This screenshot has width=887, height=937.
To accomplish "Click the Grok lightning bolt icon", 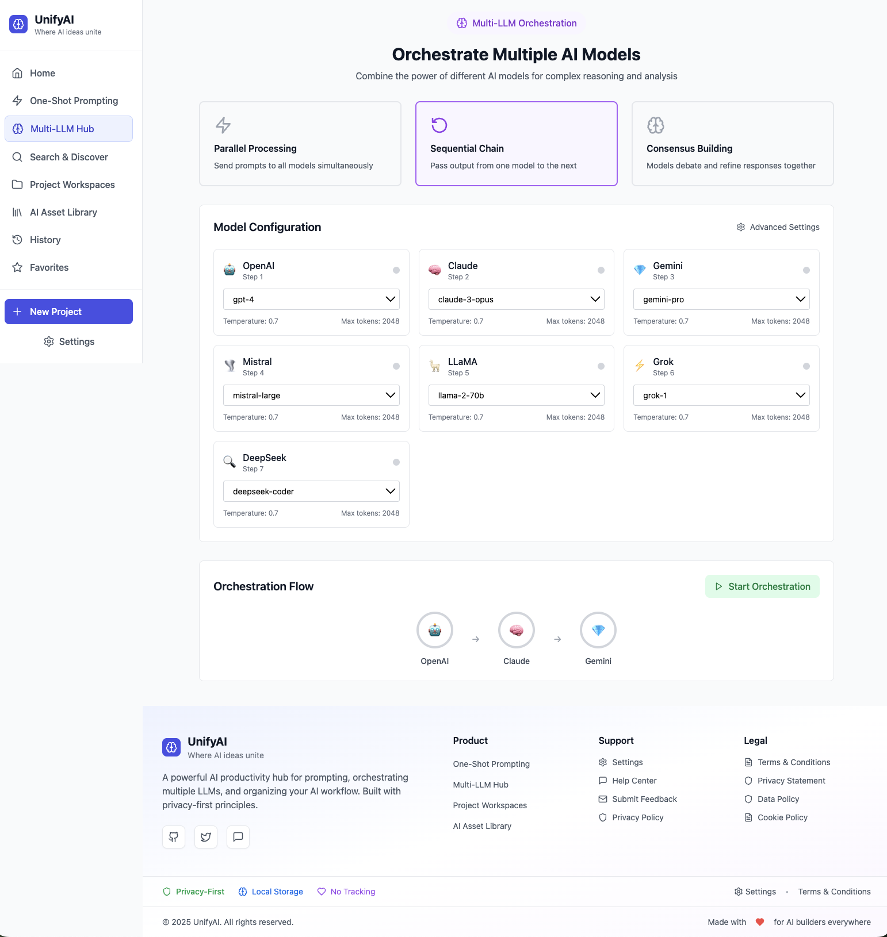I will [640, 366].
